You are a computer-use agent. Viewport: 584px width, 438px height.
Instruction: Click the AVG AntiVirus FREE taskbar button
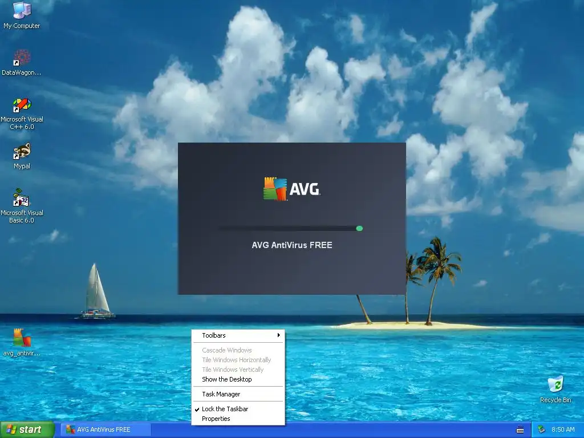[106, 429]
